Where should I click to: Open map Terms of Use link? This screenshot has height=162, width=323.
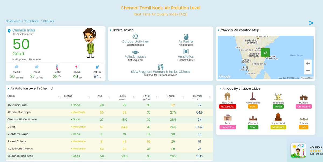click(x=307, y=78)
